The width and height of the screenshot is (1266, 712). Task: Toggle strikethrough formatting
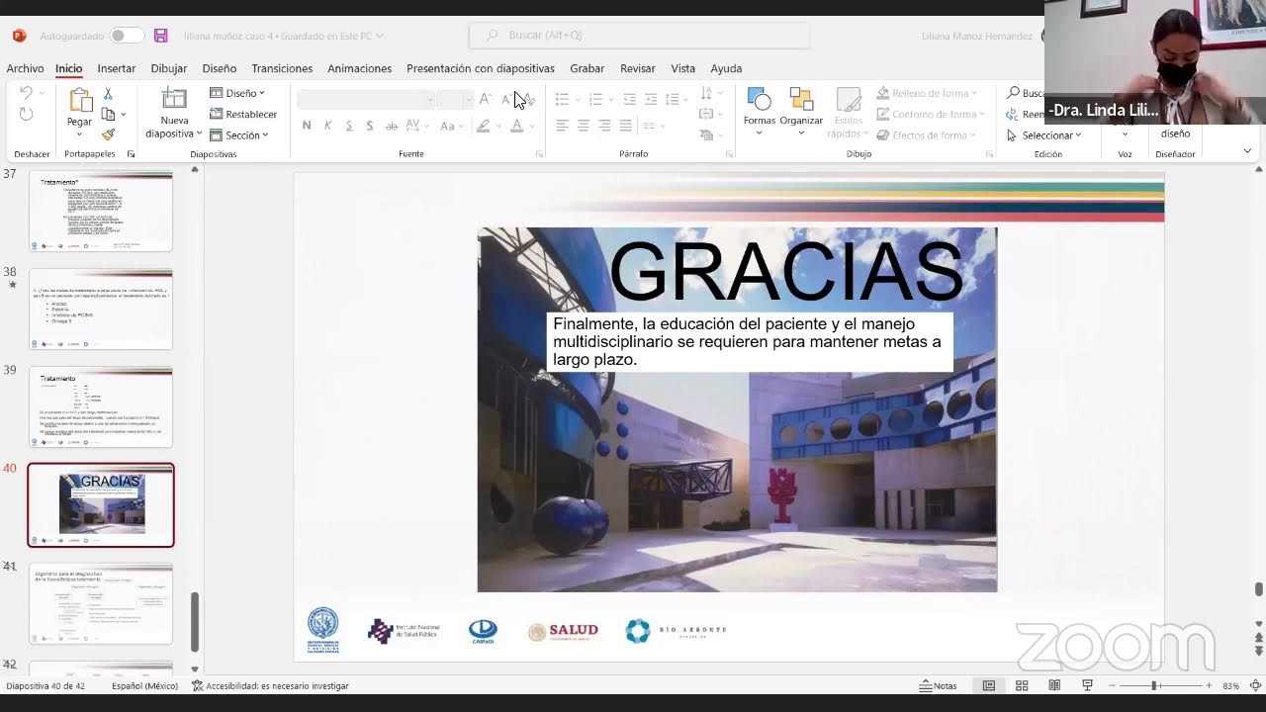392,126
